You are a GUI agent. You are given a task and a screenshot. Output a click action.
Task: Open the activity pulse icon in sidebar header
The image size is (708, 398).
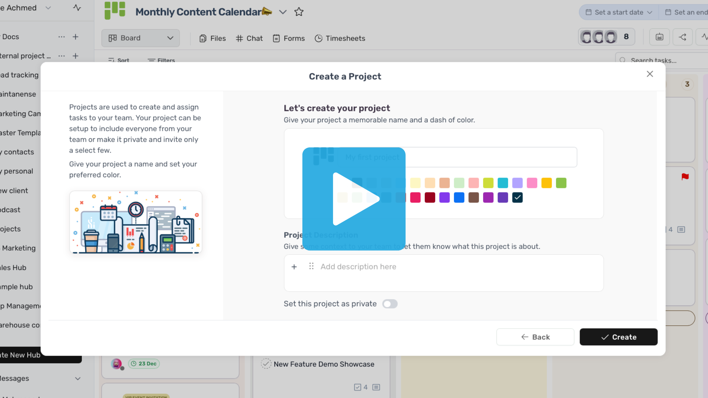tap(77, 8)
